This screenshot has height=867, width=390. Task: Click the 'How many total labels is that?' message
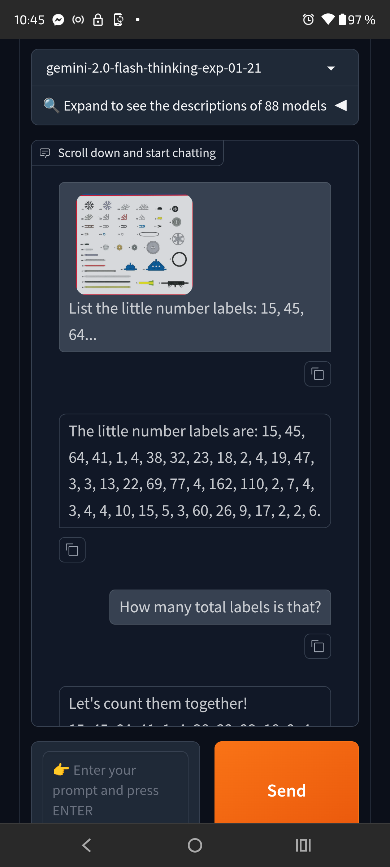(220, 607)
